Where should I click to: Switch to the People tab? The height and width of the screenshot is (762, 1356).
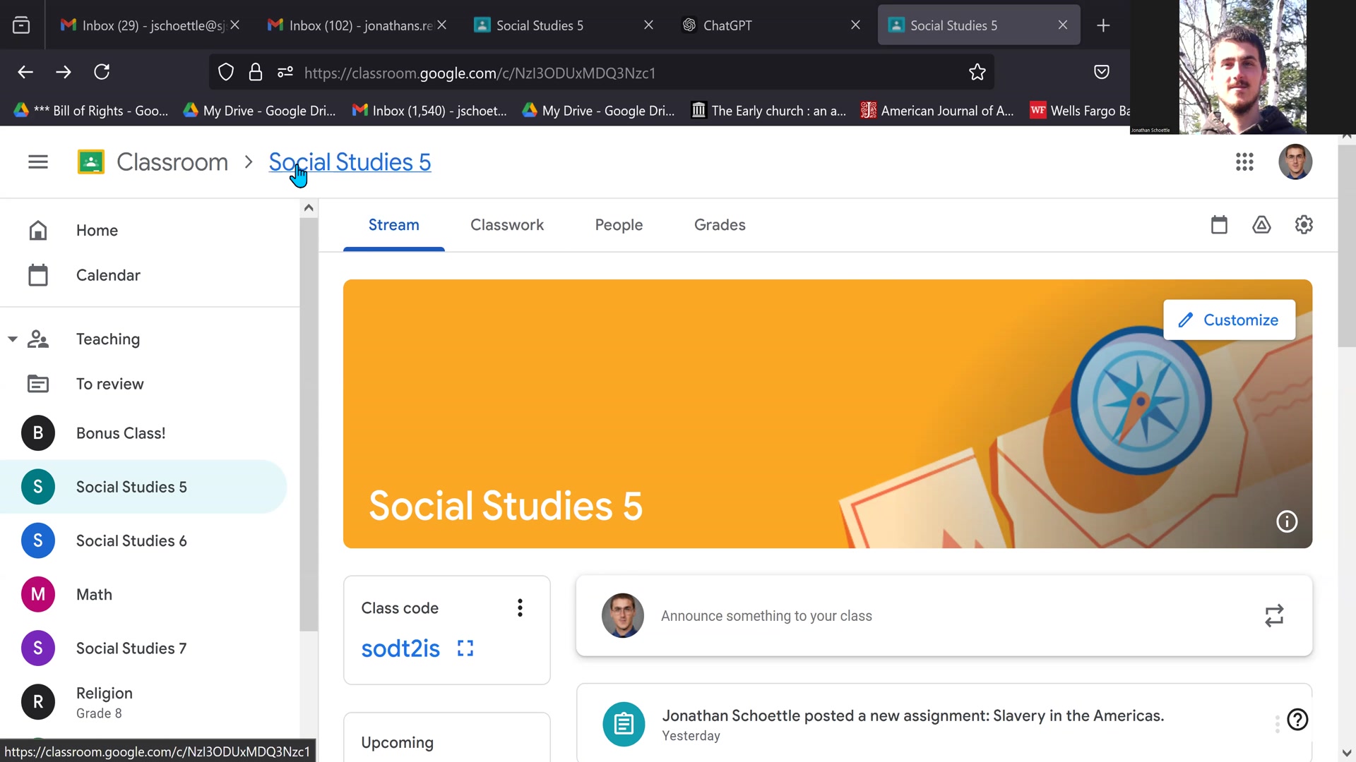pyautogui.click(x=619, y=225)
